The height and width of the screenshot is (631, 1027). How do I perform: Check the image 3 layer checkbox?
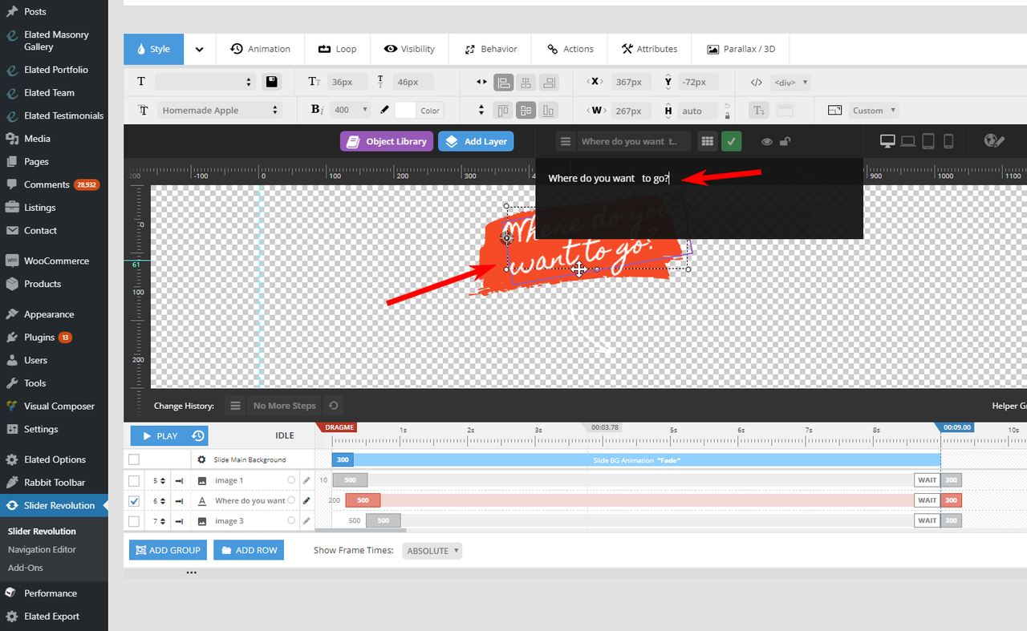(134, 521)
